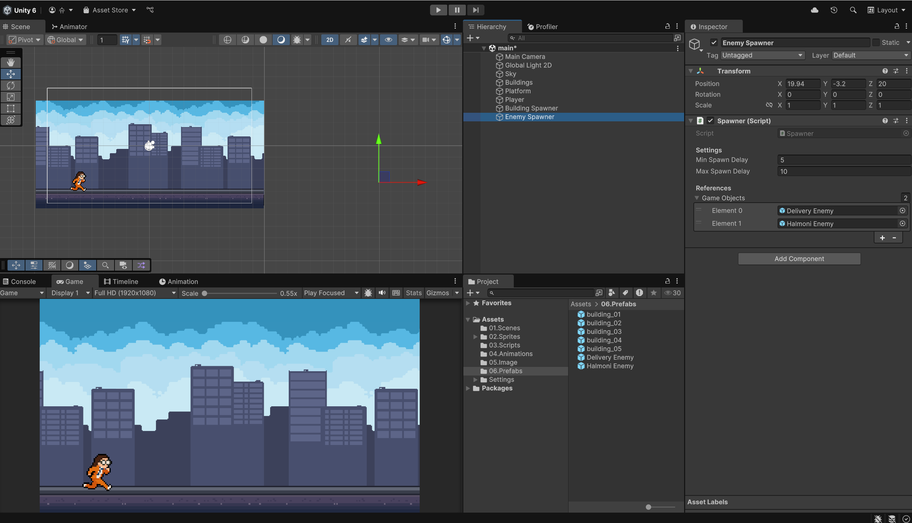Mute audio in Game view
The image size is (912, 523).
(382, 293)
